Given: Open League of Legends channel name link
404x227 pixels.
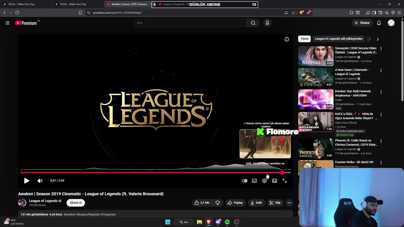Looking at the screenshot, I should point(43,201).
